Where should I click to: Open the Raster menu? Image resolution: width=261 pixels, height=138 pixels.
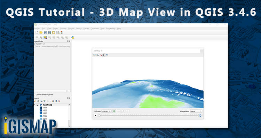(86, 29)
